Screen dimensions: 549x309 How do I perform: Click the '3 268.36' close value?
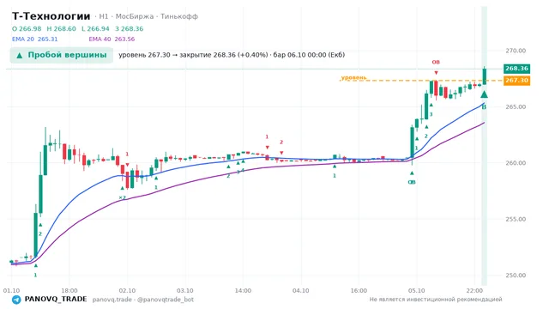tap(130, 28)
